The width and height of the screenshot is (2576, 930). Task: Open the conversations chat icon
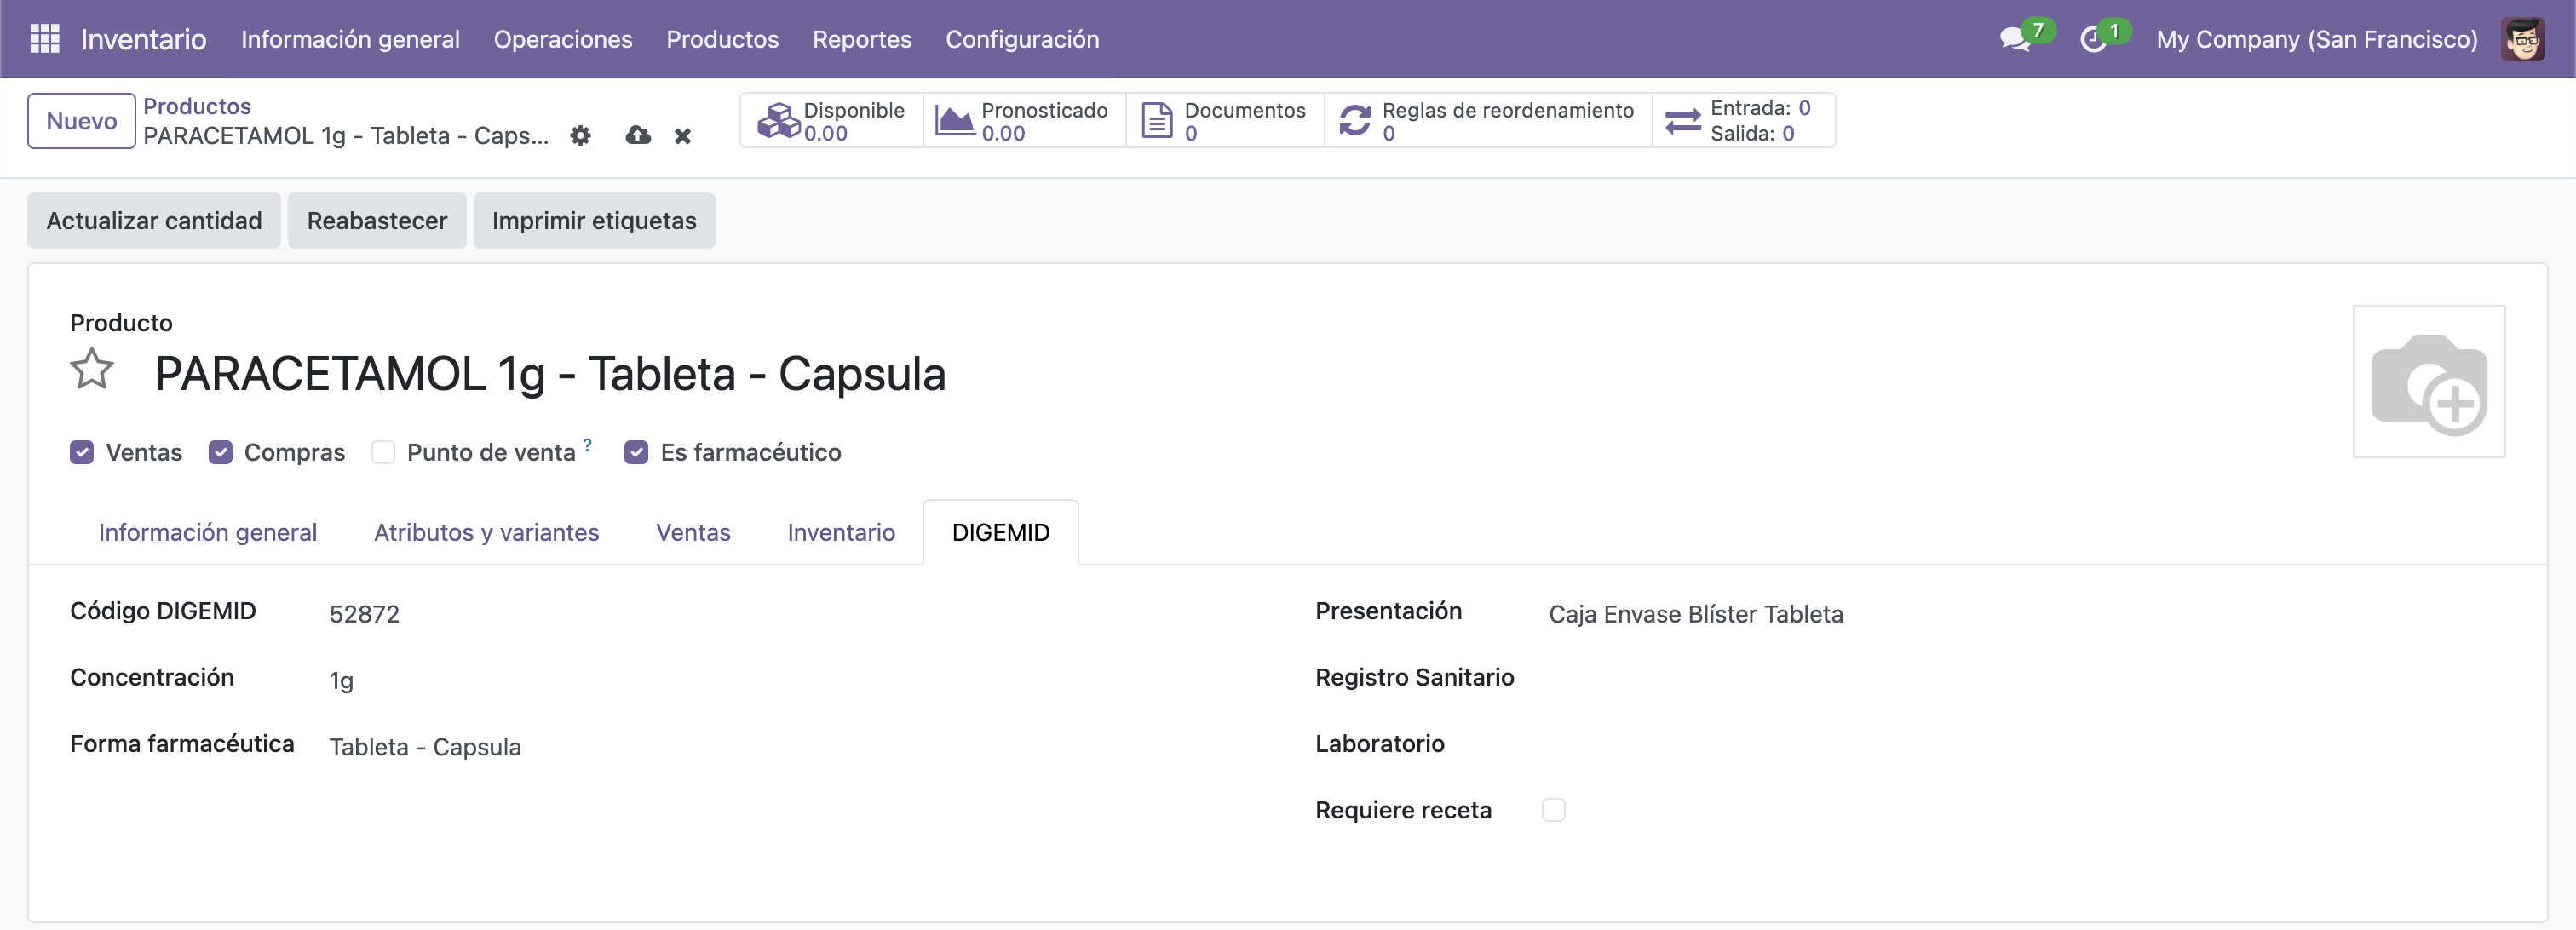click(2014, 40)
